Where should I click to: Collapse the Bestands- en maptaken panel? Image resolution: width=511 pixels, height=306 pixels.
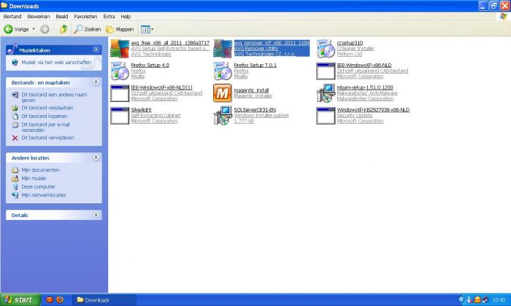click(96, 82)
